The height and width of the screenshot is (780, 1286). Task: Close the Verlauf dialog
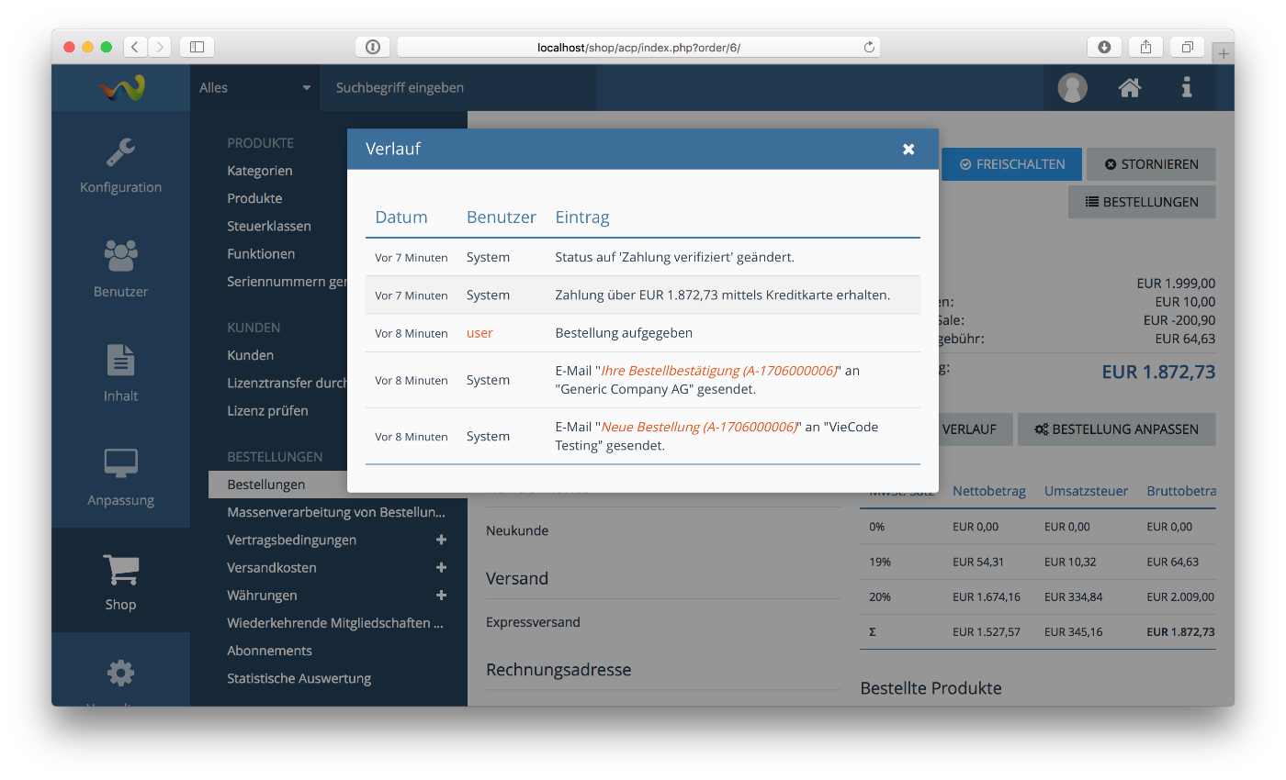point(908,149)
